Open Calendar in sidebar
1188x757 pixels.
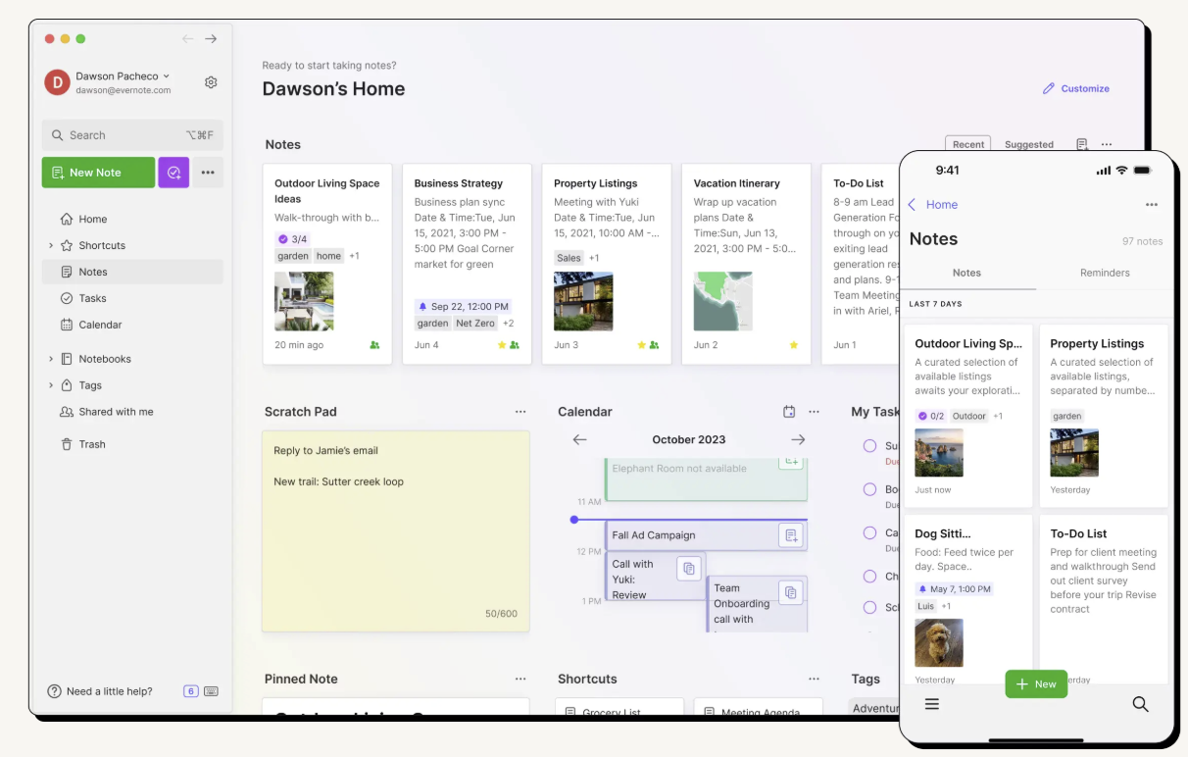coord(132,325)
